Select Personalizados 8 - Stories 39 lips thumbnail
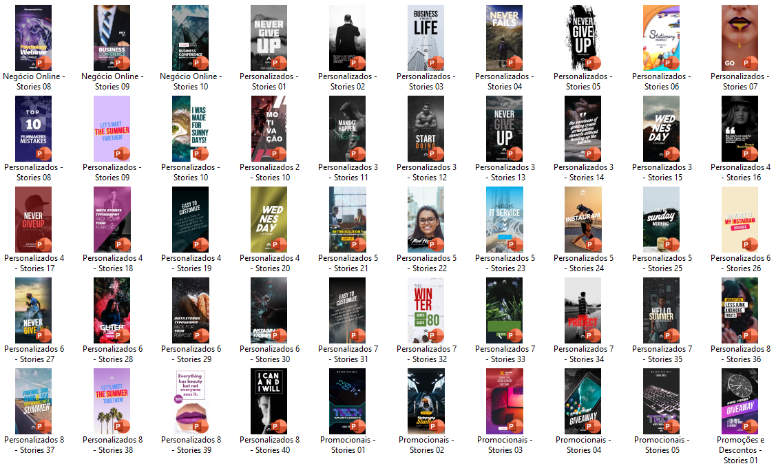This screenshot has width=776, height=466. point(190,401)
